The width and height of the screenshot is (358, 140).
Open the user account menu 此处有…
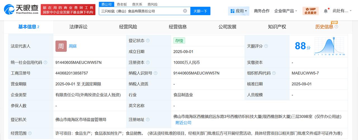tap(342, 11)
